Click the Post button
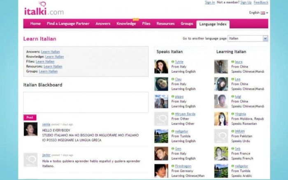This screenshot has height=180, width=288. (30, 117)
